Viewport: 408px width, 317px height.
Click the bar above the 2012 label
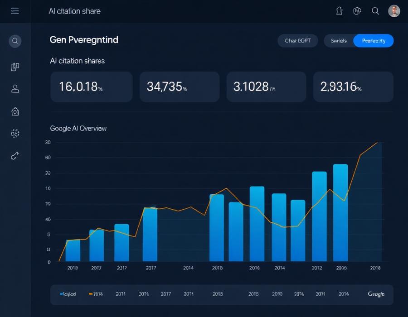click(319, 216)
